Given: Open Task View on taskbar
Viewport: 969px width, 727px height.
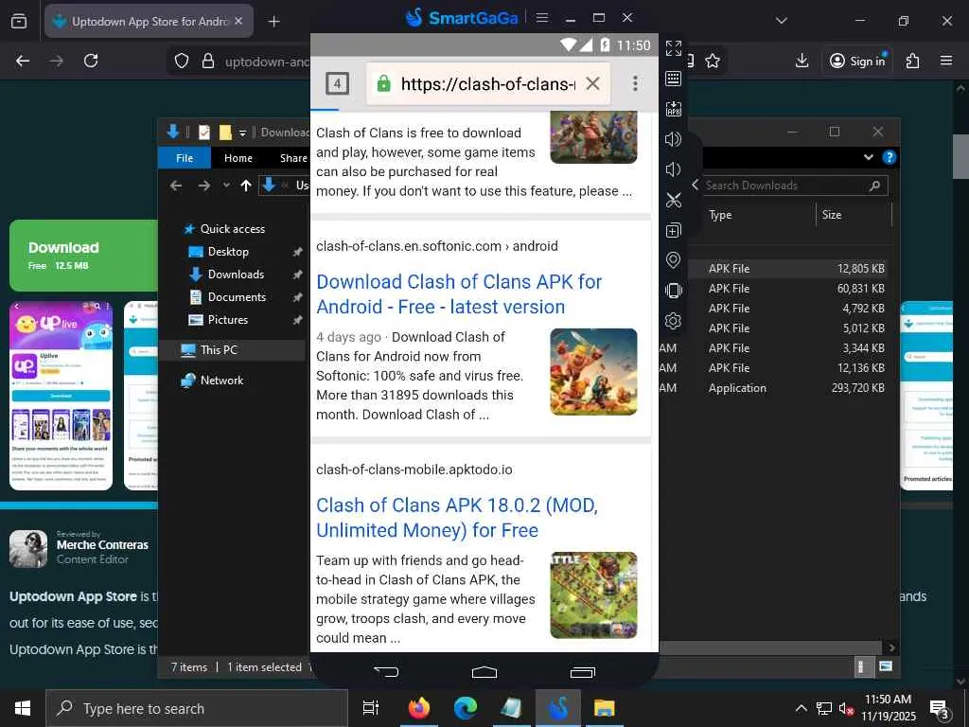Looking at the screenshot, I should 371,708.
